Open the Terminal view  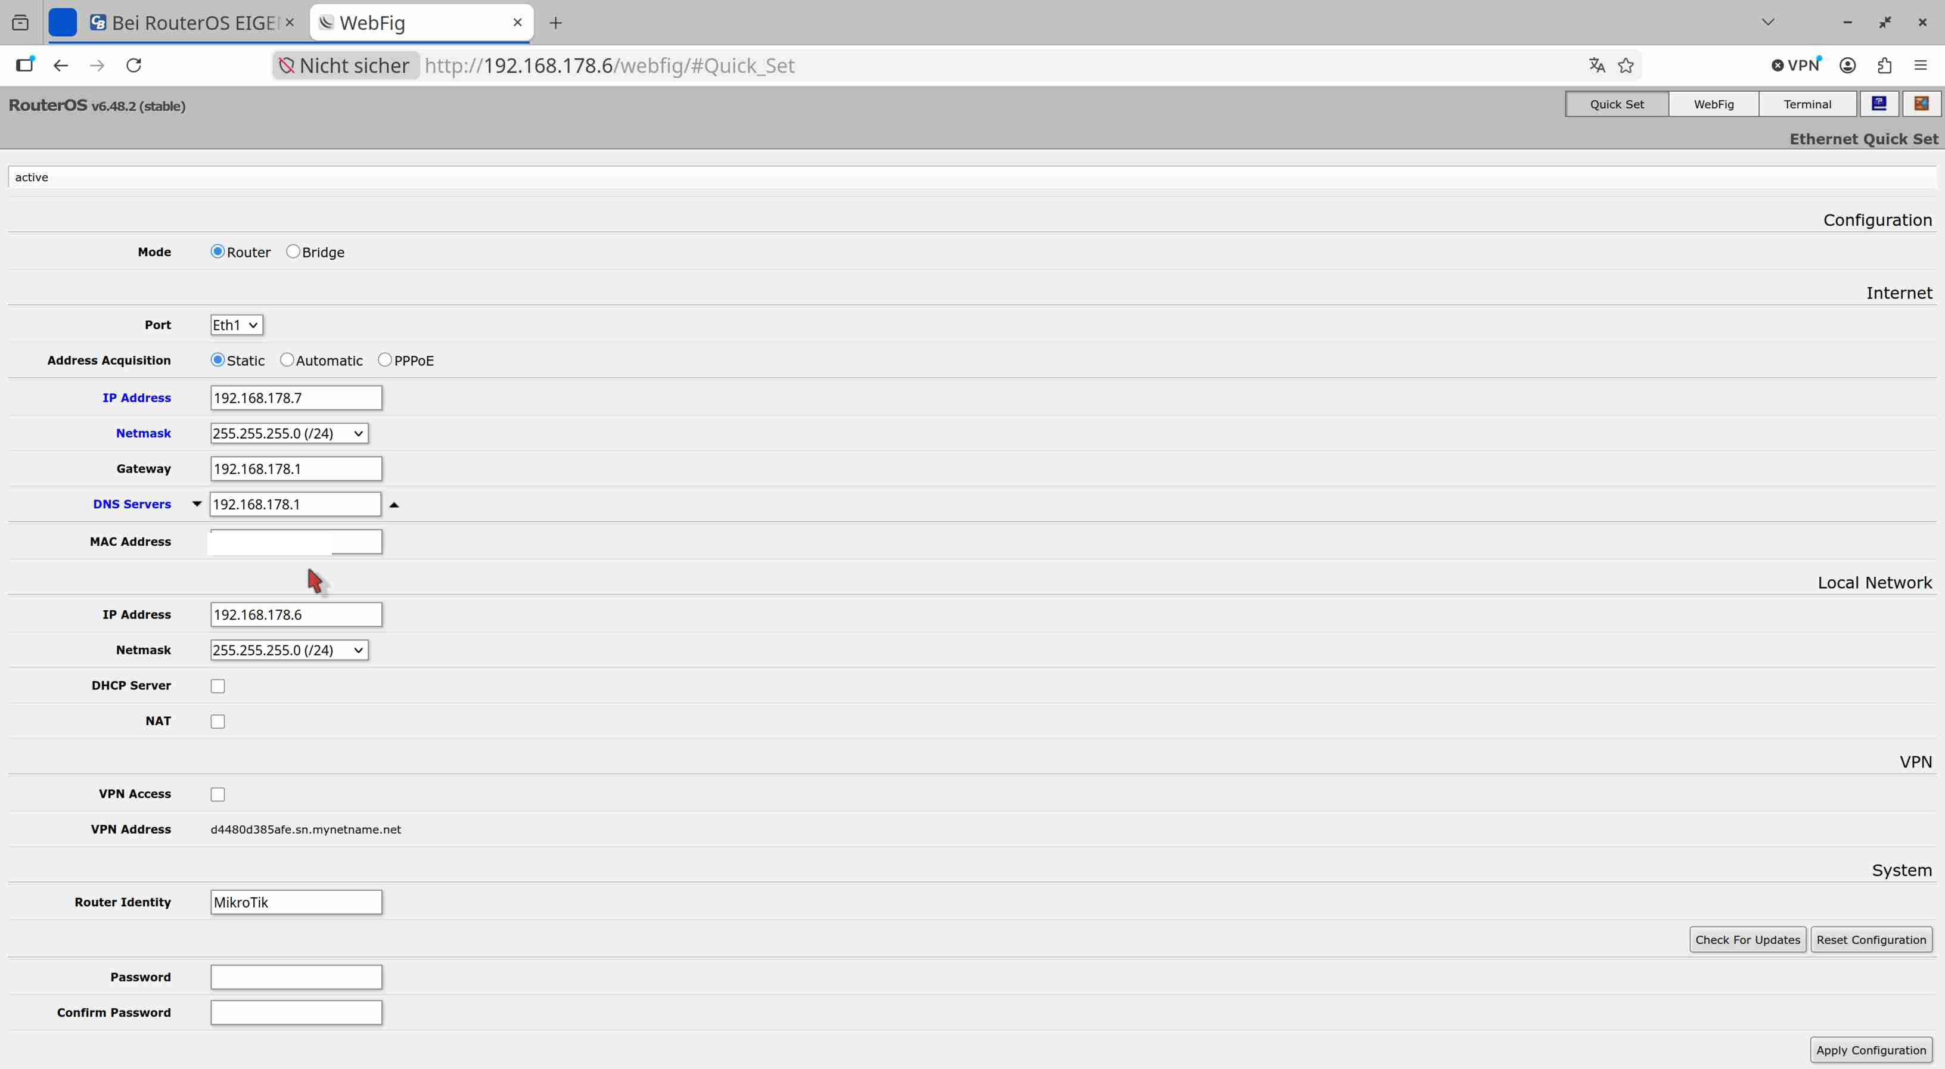[1807, 104]
